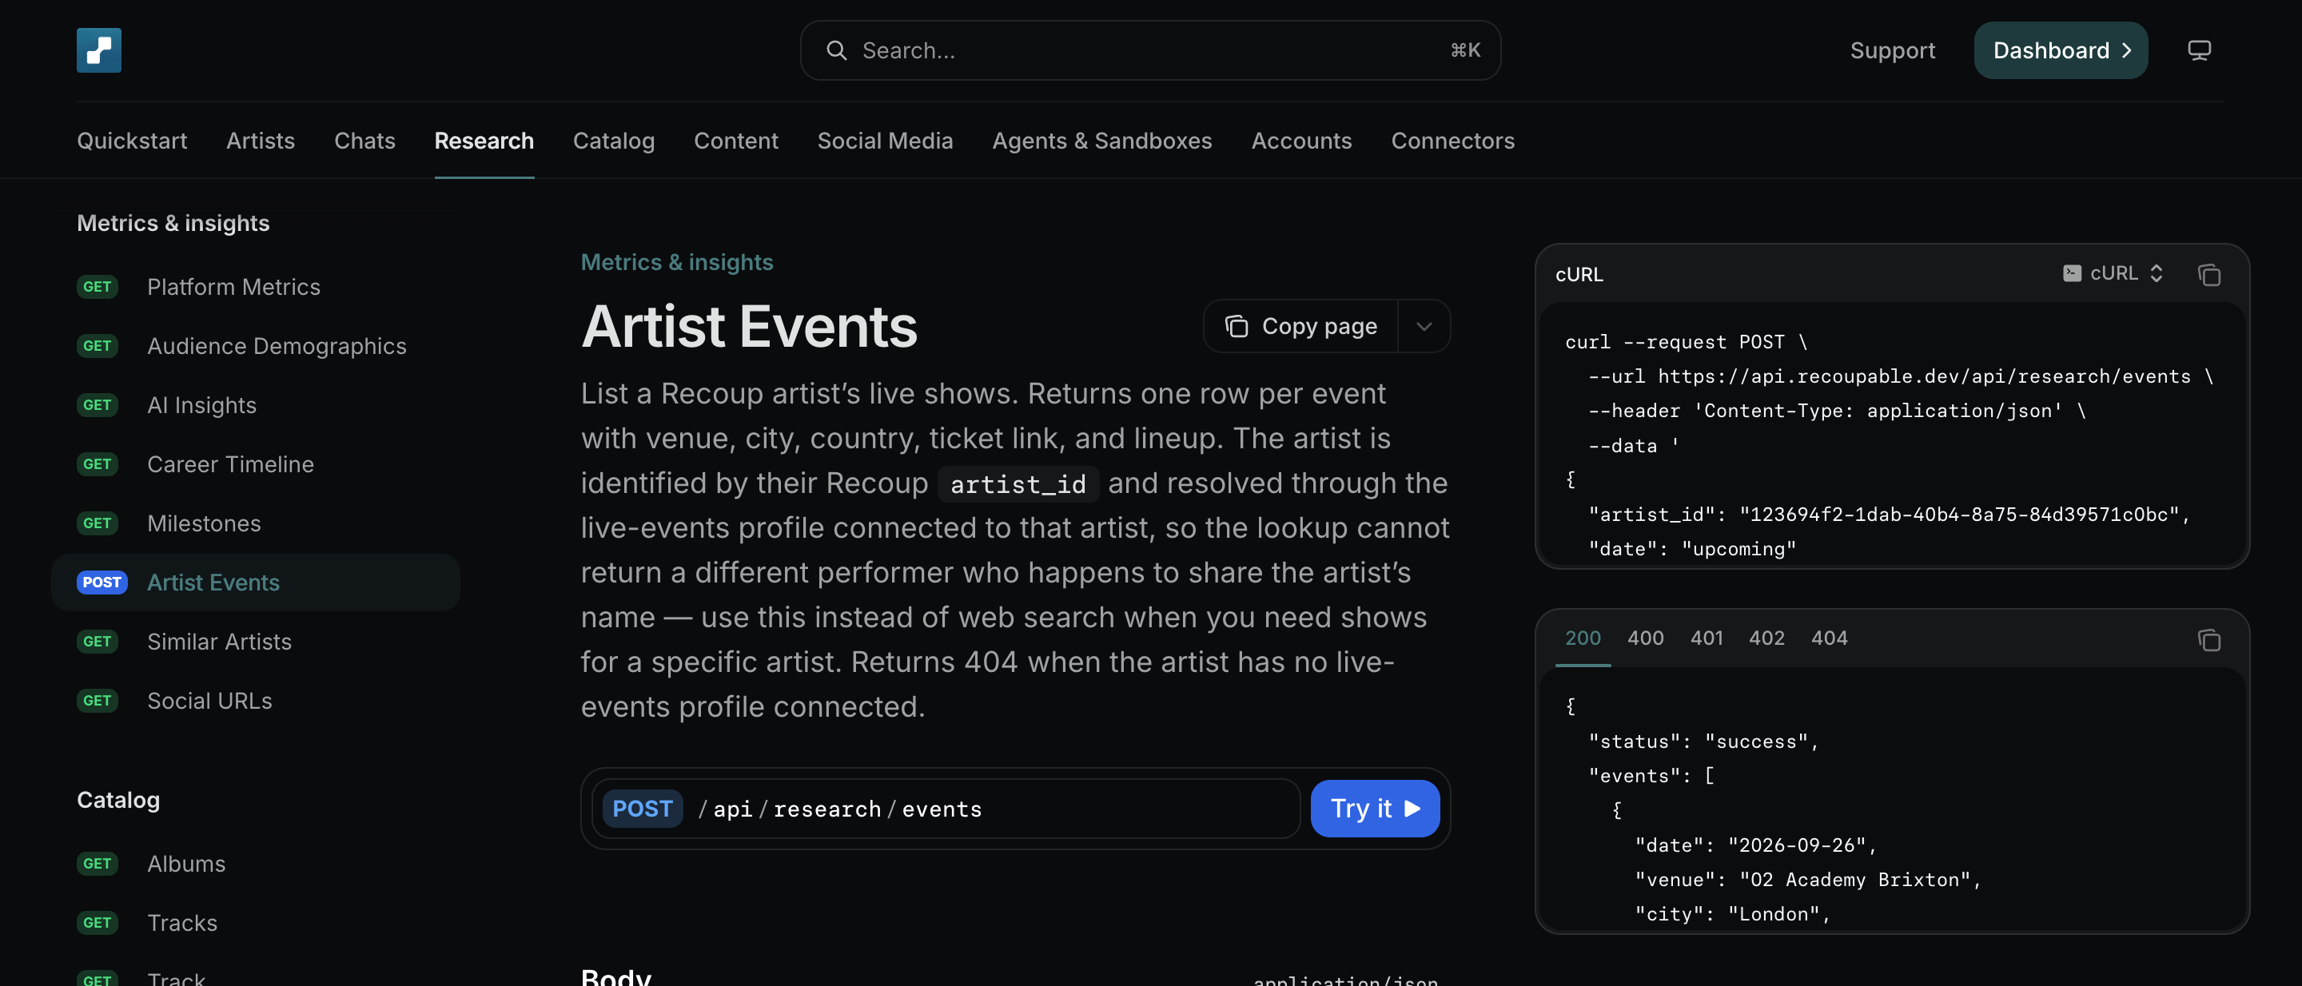
Task: Click the Search input field
Action: [1150, 50]
